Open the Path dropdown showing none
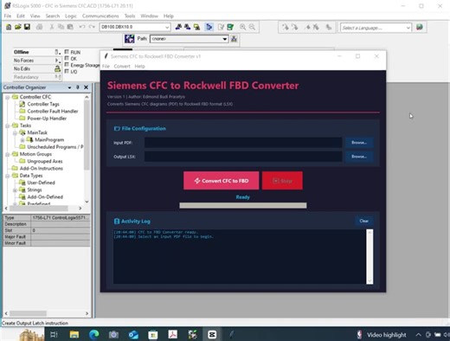 pyautogui.click(x=190, y=39)
